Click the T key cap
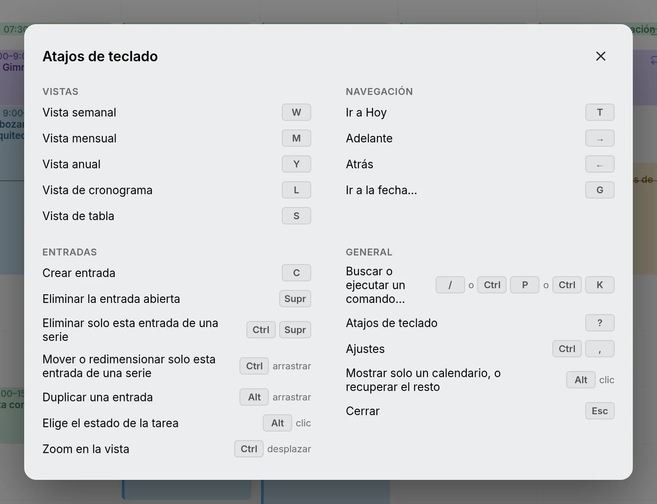The height and width of the screenshot is (504, 657). (x=600, y=112)
